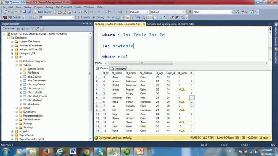This screenshot has width=278, height=156.
Task: Click the Save icon in toolbar
Action: pyautogui.click(x=24, y=12)
